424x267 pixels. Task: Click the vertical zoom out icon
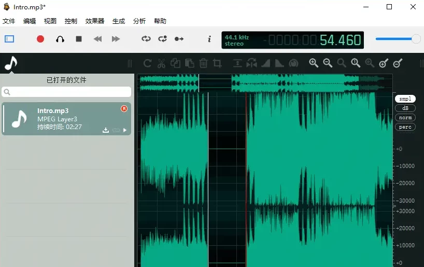[x=398, y=63]
